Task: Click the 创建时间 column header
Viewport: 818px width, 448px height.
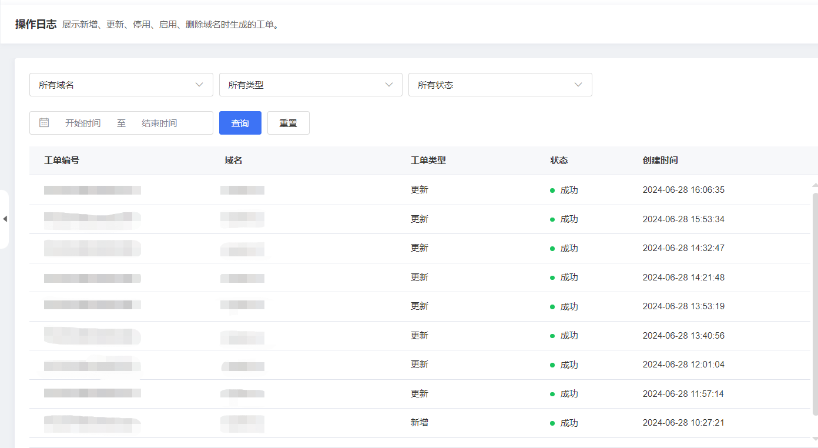Action: click(x=661, y=160)
